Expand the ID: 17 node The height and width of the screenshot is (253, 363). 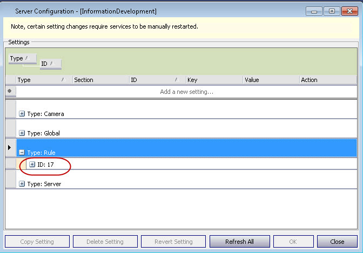point(32,164)
